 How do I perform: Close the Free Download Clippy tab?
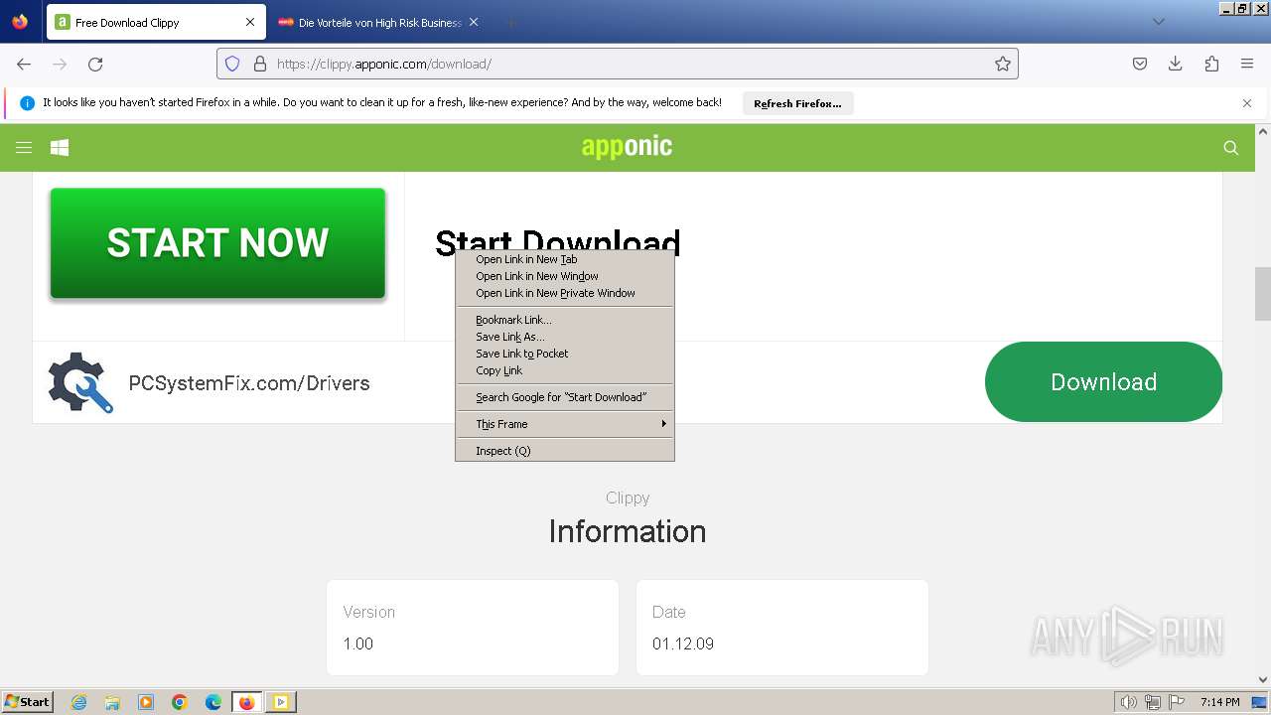click(250, 22)
